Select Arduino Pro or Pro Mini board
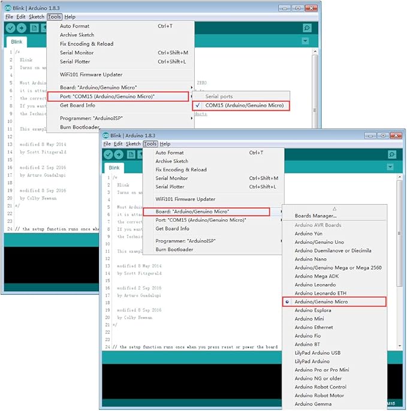Screen dimensions: 407x411 click(334, 370)
